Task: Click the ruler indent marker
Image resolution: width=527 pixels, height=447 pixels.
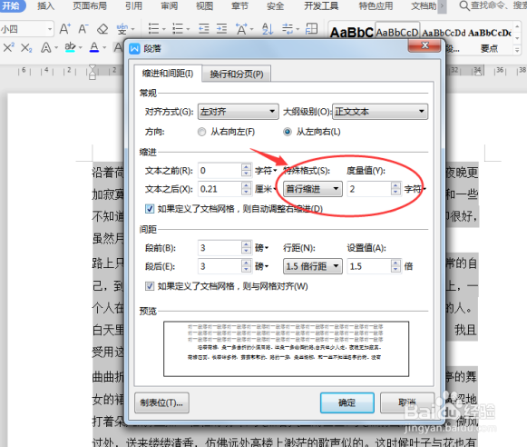Action: click(x=93, y=72)
